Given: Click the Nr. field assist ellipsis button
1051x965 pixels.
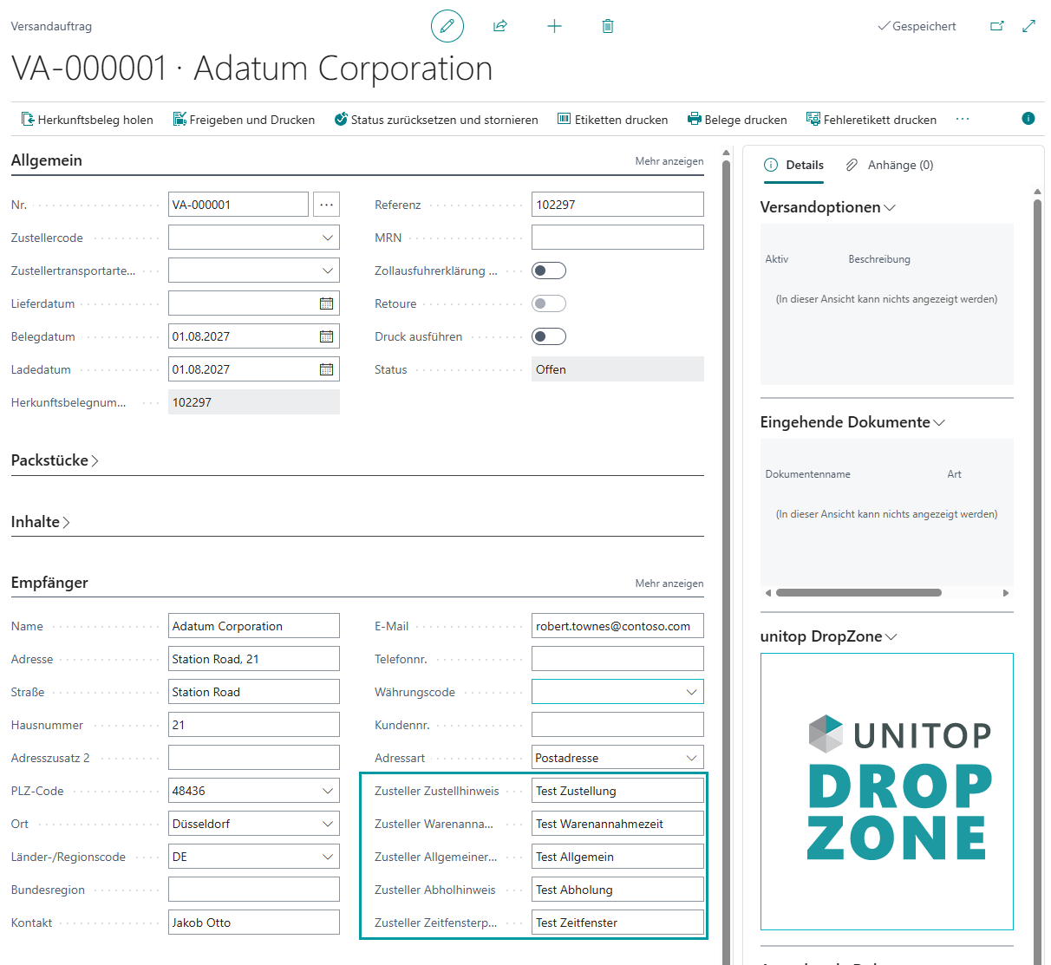Looking at the screenshot, I should (x=326, y=205).
